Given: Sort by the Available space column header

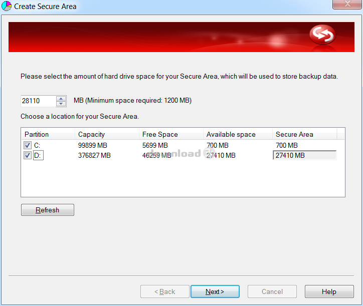Looking at the screenshot, I should 238,134.
